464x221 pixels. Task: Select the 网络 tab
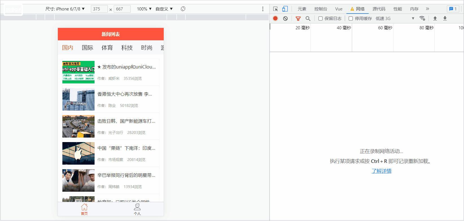coord(358,9)
